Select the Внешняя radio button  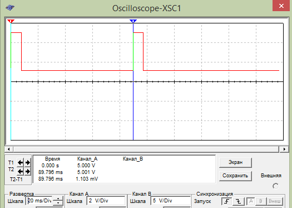click(276, 186)
